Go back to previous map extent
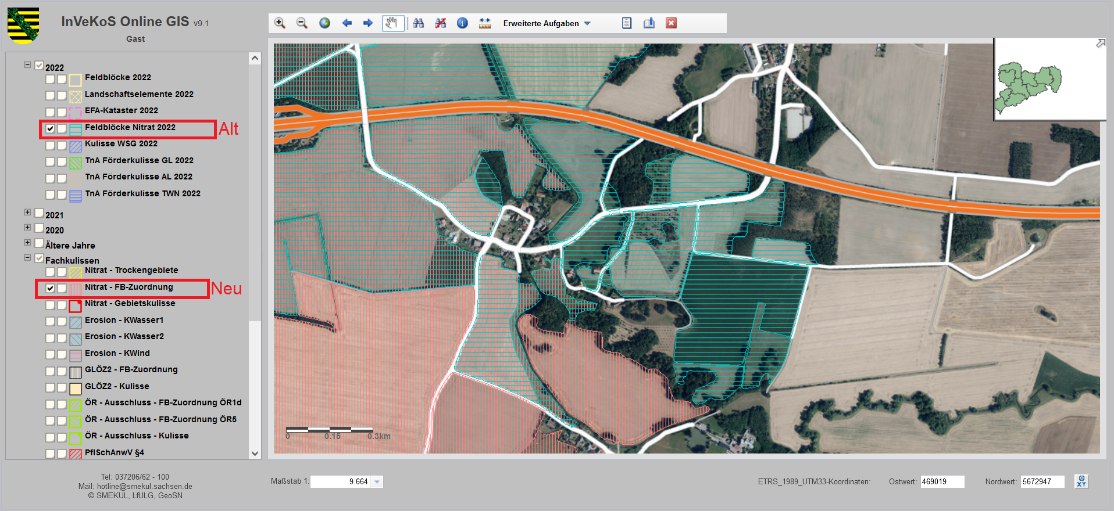 pyautogui.click(x=347, y=23)
